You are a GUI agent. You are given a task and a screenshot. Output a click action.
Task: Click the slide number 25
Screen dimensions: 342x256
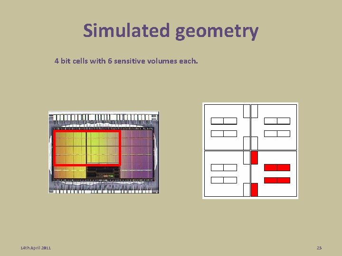[319, 248]
